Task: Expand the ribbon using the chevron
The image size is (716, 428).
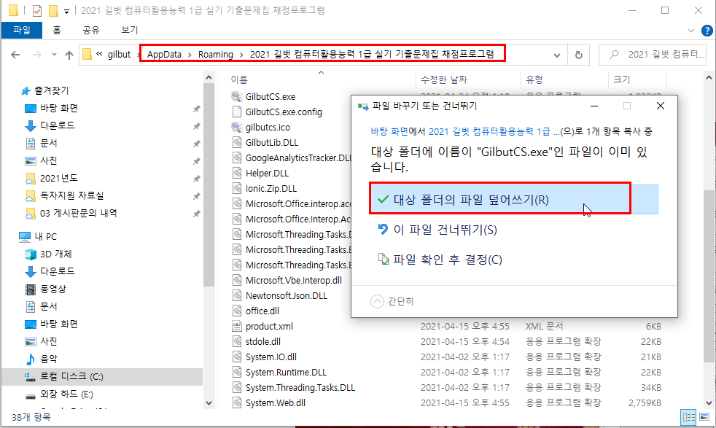Action: tap(691, 30)
